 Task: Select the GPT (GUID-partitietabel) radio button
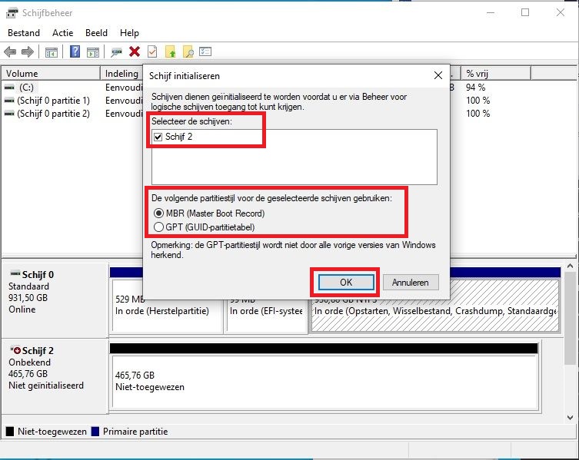[x=158, y=227]
